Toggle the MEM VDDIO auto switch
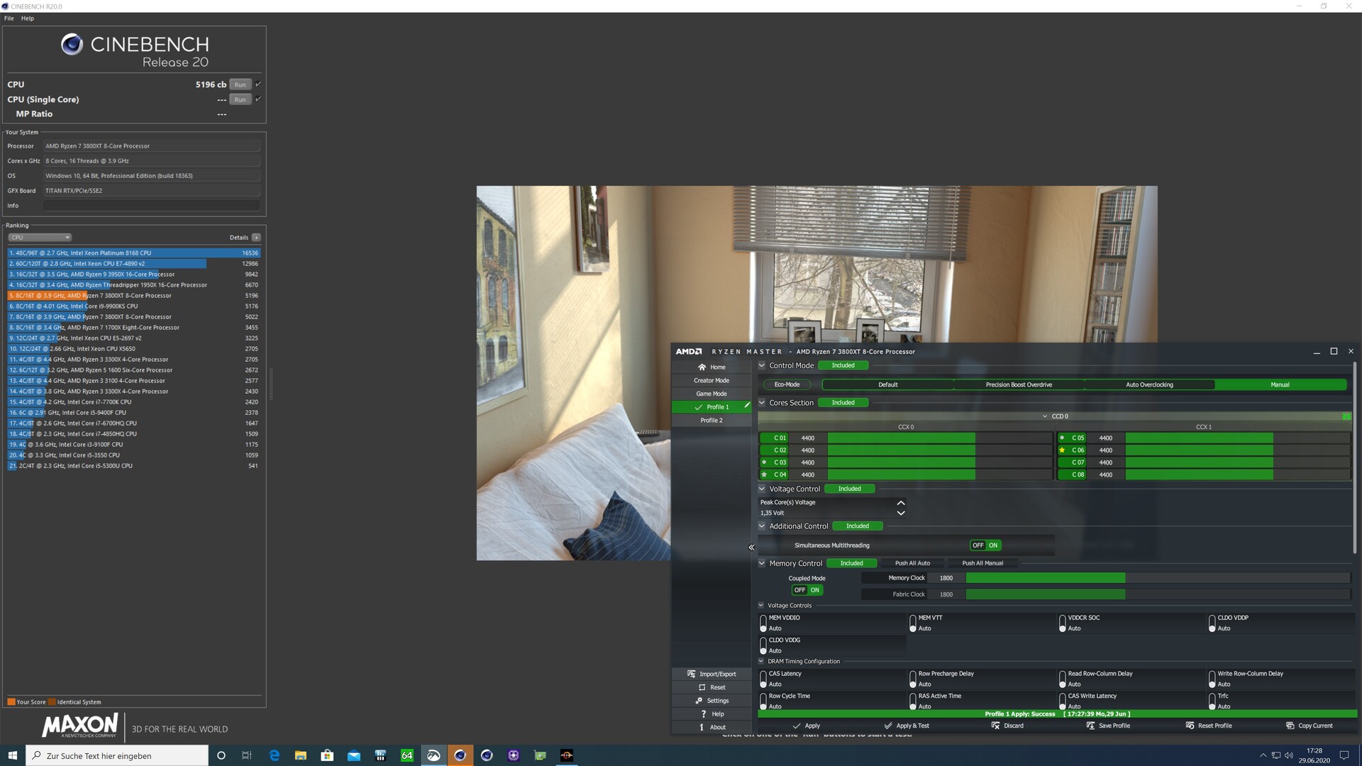 tap(763, 623)
